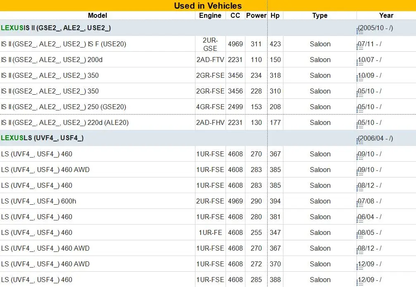The height and width of the screenshot is (287, 416).
Task: Select horsepower value "394"
Action: [275, 201]
